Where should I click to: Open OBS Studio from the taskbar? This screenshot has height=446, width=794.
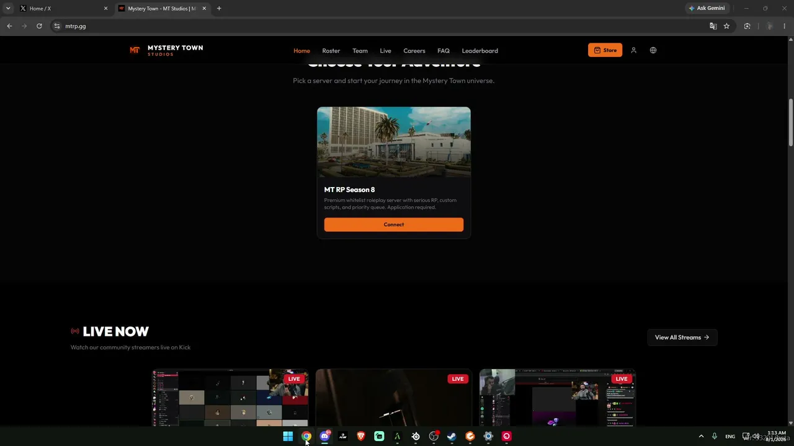pos(434,436)
